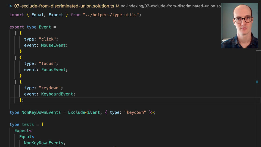Click the tests type name

point(28,124)
